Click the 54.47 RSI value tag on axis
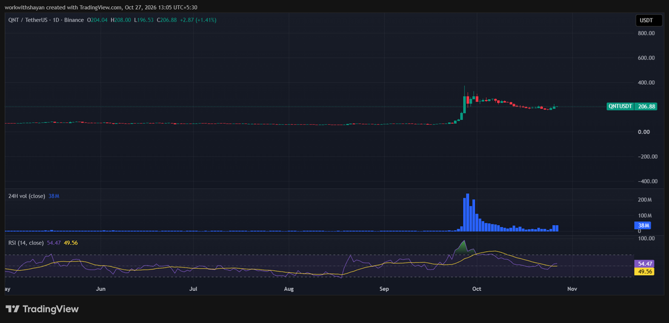The image size is (669, 323). pos(645,264)
